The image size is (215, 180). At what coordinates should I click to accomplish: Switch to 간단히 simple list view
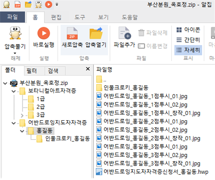click(188, 40)
